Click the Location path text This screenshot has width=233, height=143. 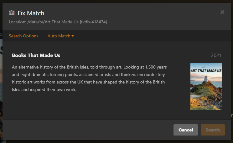click(58, 22)
